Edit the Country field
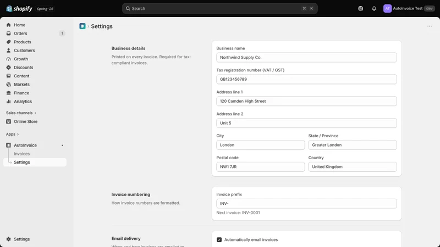 [353, 167]
